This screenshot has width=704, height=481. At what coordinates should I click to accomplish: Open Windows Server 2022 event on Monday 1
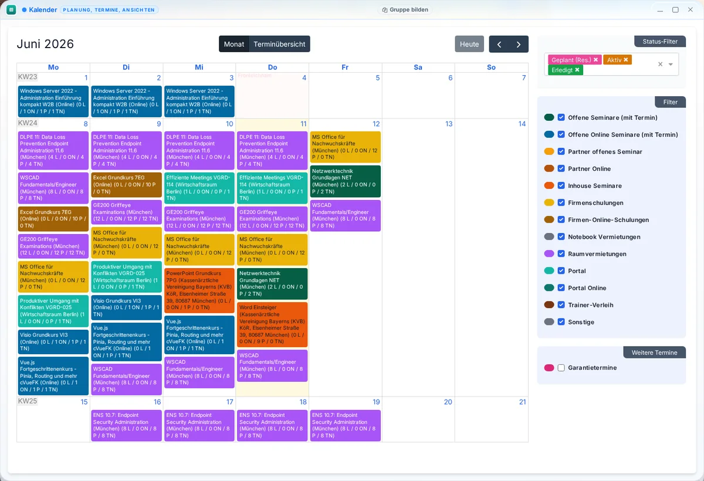coord(53,101)
